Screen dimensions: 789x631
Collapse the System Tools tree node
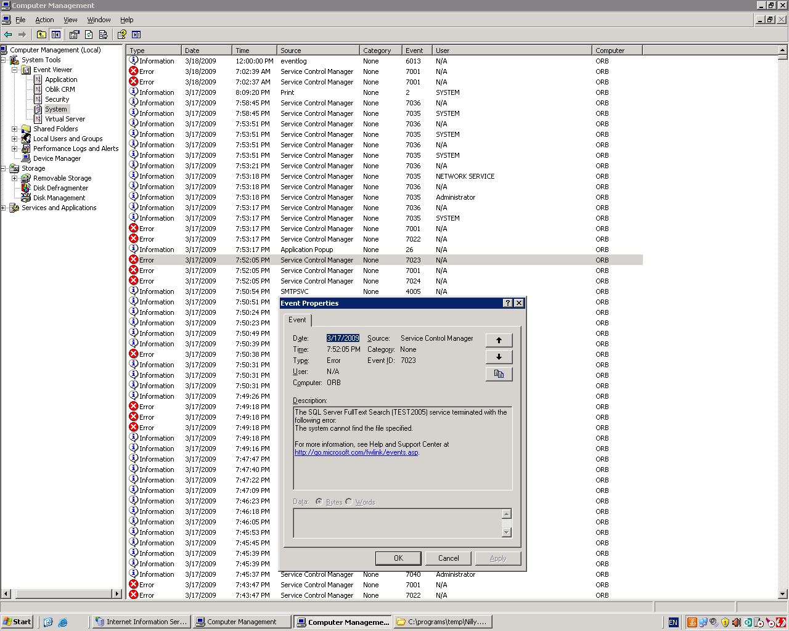coord(3,60)
